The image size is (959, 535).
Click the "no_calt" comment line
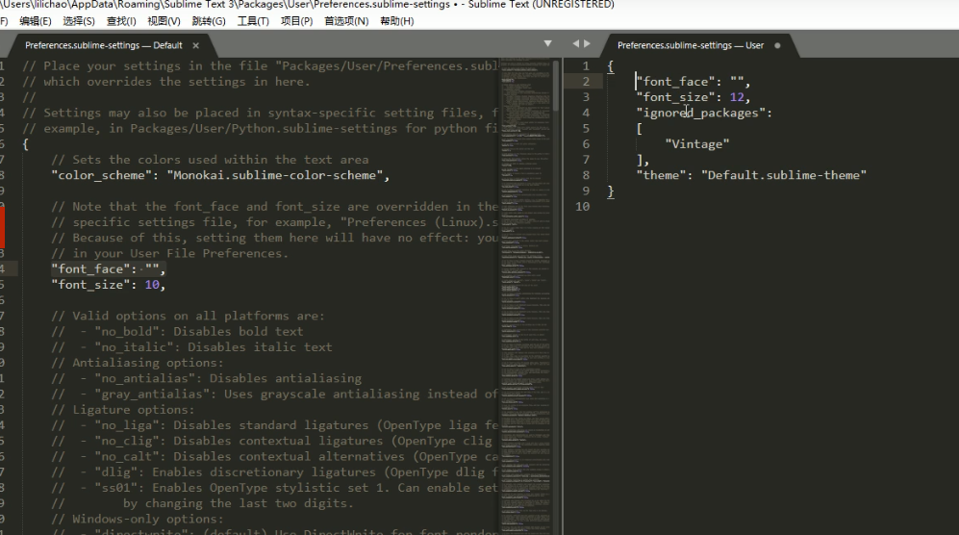coord(274,457)
